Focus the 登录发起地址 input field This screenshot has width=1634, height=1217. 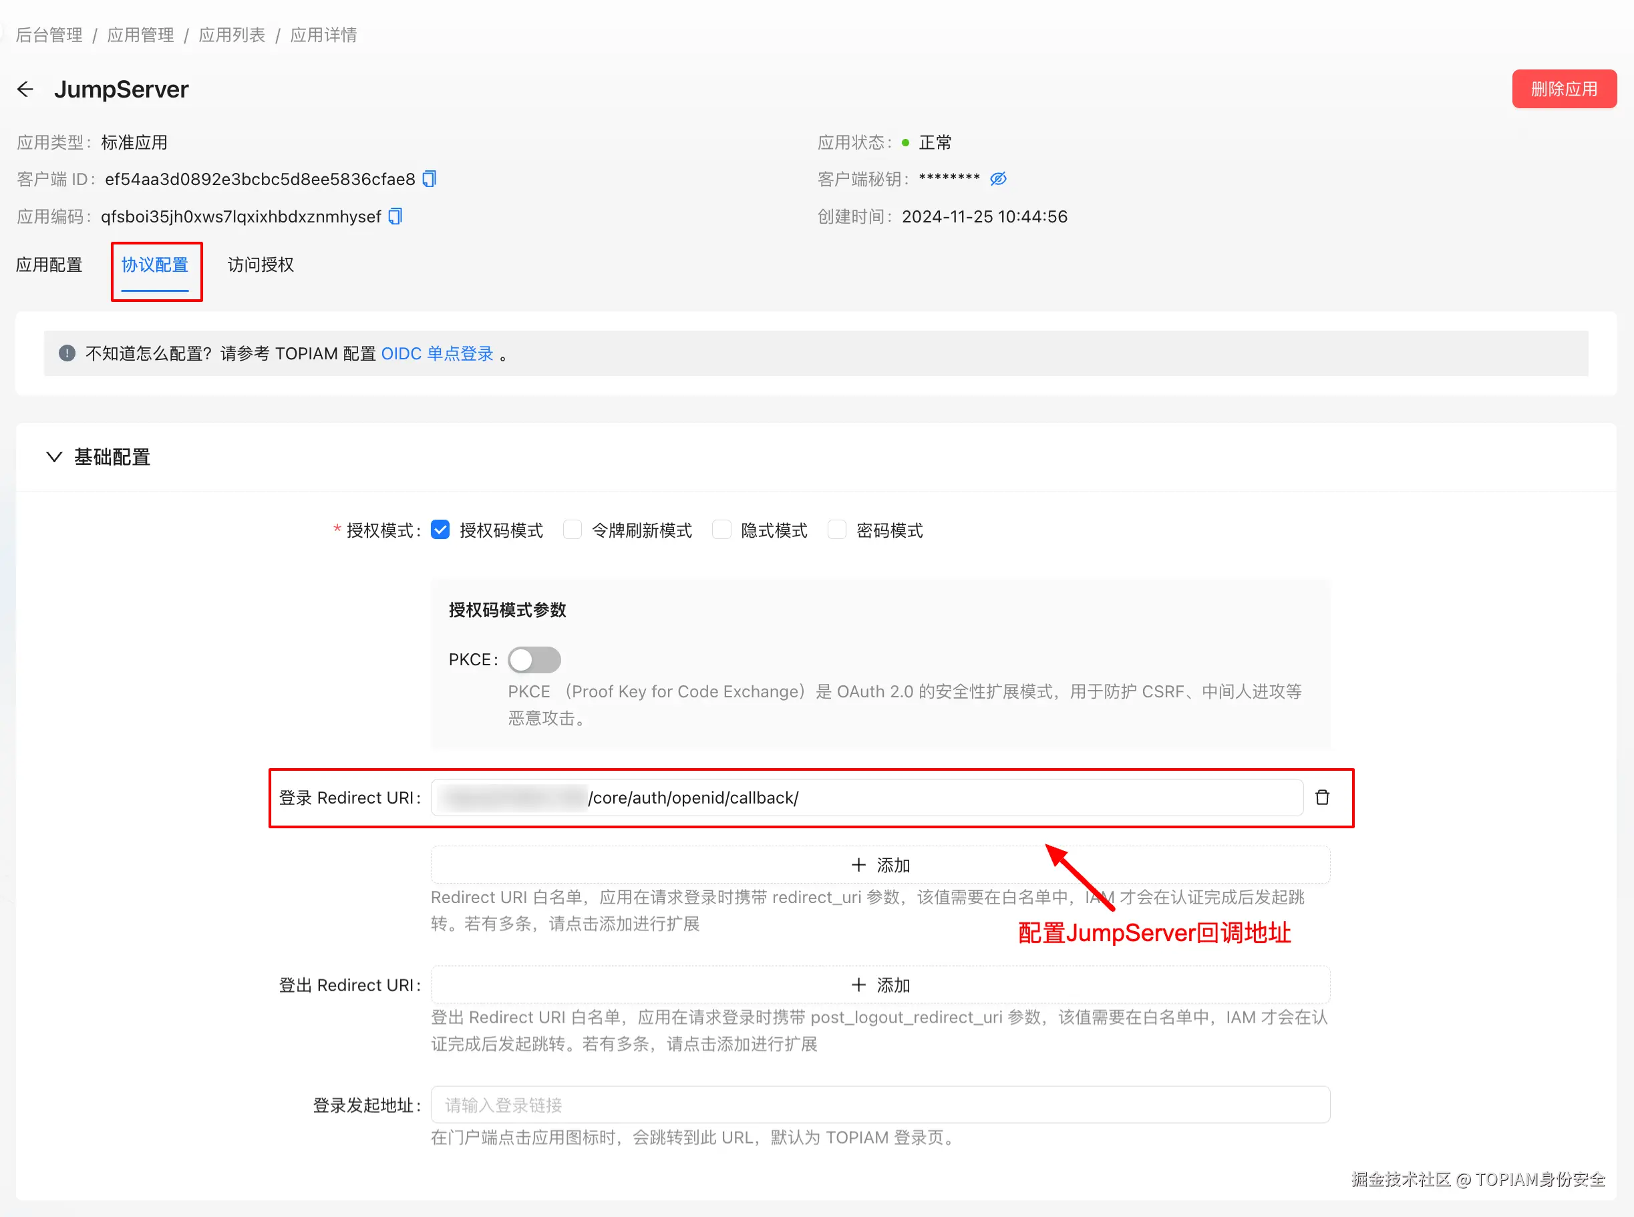coord(880,1105)
